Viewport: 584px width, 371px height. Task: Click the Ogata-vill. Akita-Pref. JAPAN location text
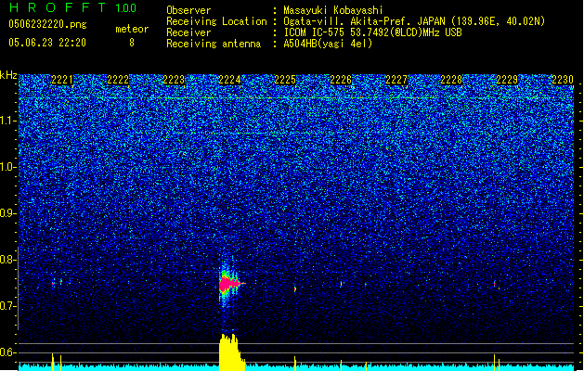[x=414, y=21]
